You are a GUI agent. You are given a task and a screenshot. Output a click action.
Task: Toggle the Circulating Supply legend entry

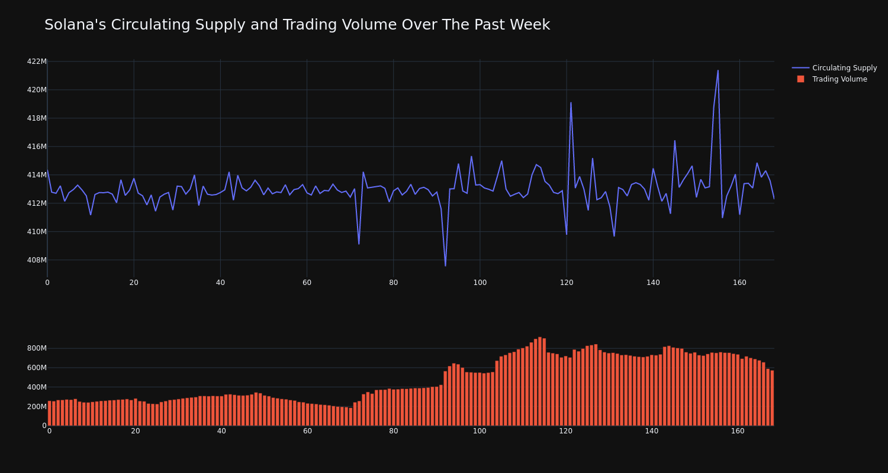click(x=835, y=68)
